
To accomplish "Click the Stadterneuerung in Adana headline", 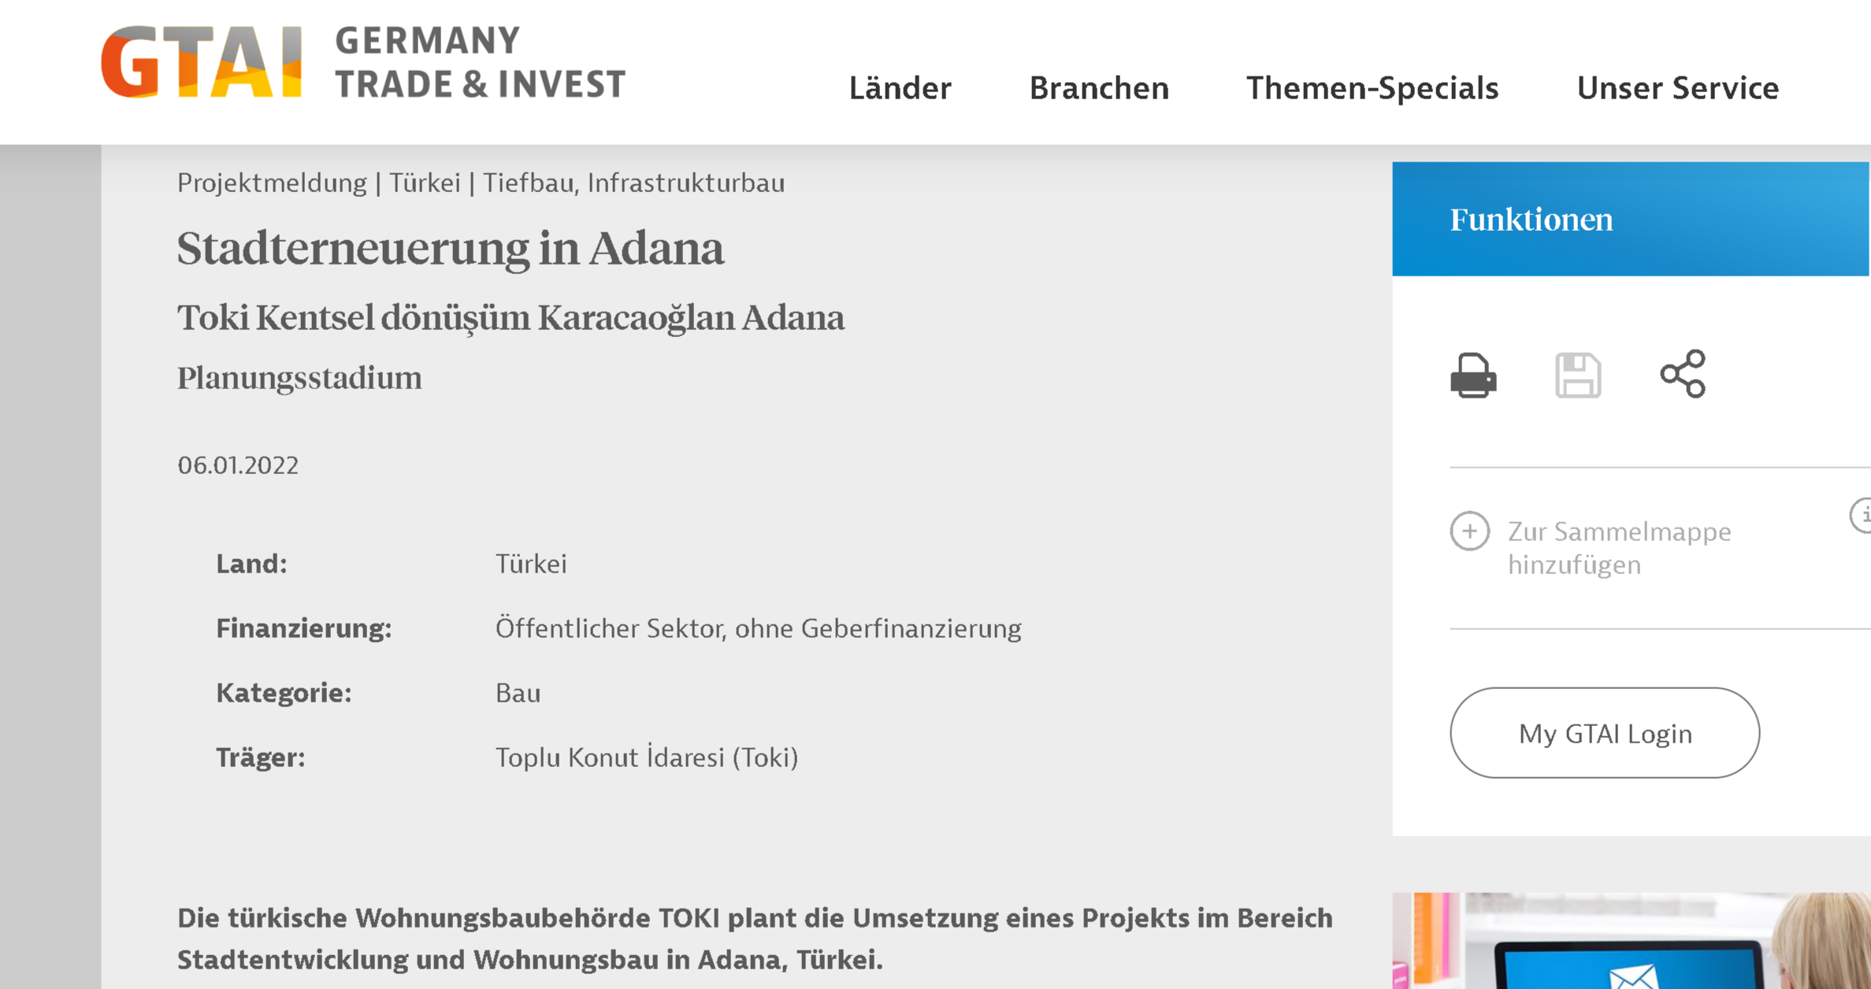I will pyautogui.click(x=451, y=249).
